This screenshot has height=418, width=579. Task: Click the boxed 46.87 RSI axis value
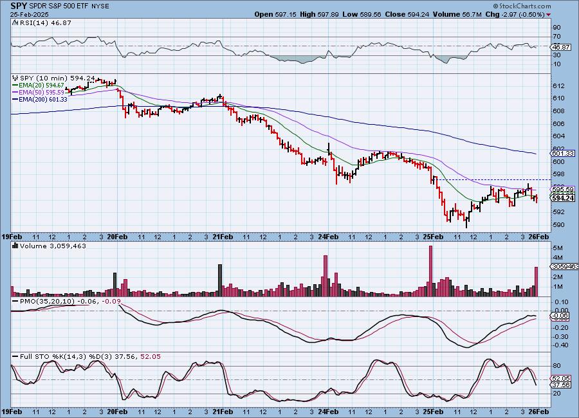point(561,47)
